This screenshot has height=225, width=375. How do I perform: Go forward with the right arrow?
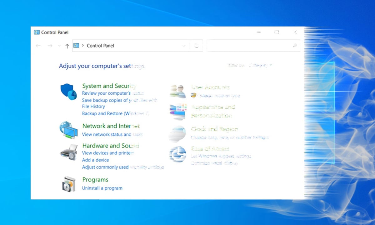(x=50, y=46)
